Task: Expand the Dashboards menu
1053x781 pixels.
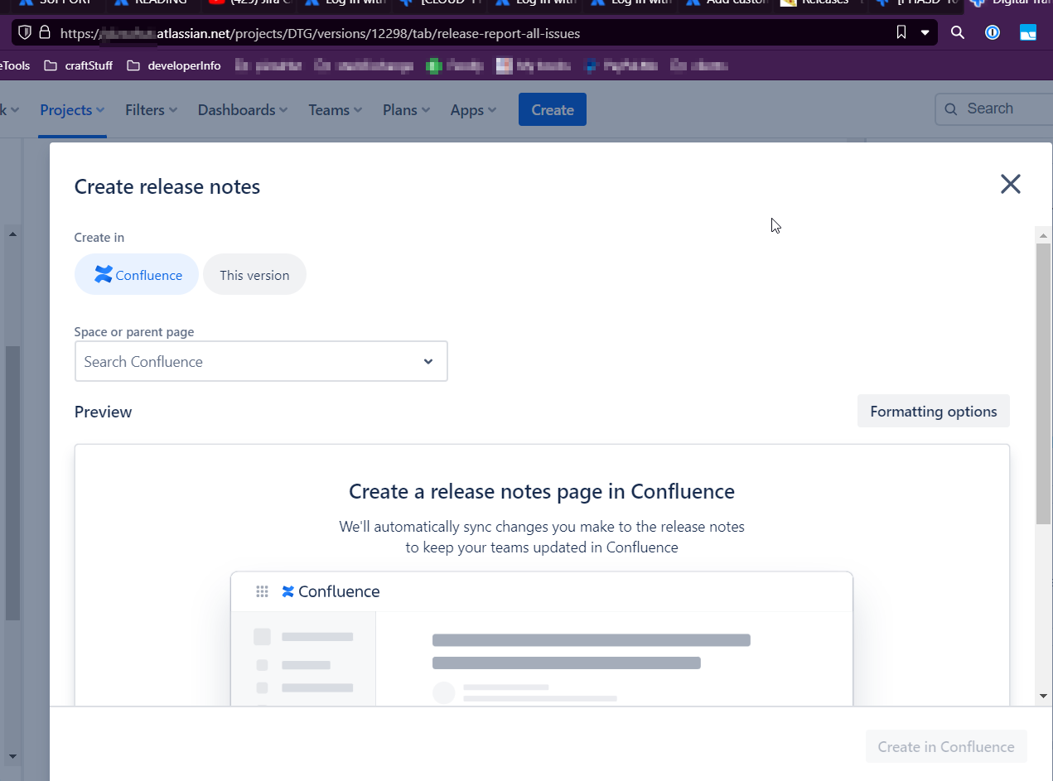Action: coord(243,109)
